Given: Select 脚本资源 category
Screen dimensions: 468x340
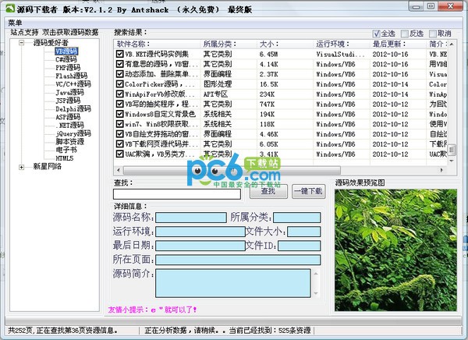Looking at the screenshot, I should 69,141.
